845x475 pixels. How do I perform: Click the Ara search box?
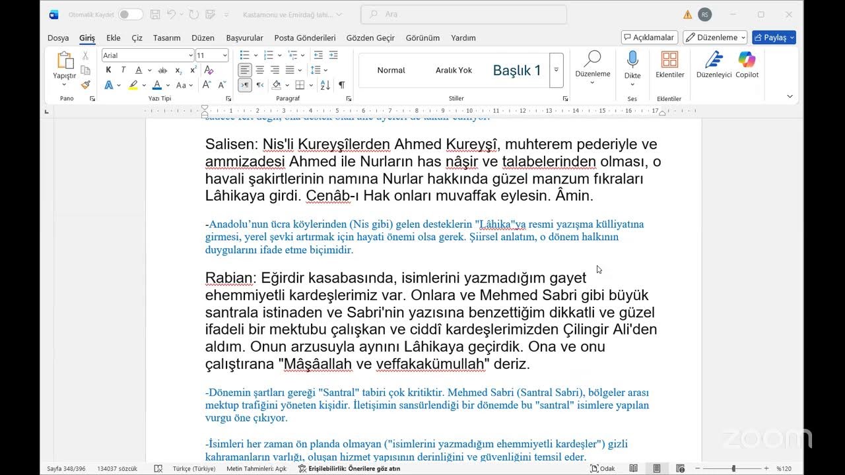[x=464, y=15]
